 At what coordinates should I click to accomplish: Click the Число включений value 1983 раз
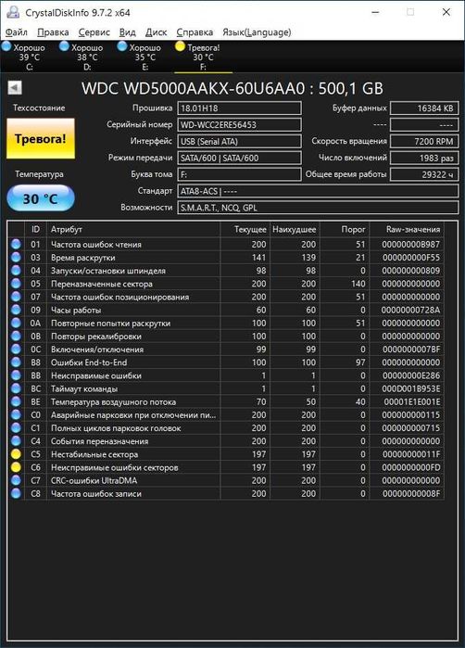pos(424,158)
